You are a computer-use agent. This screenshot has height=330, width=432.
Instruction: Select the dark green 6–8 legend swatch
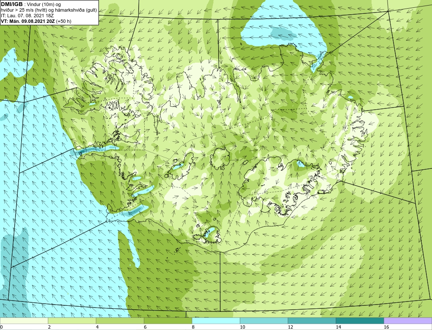coord(168,320)
